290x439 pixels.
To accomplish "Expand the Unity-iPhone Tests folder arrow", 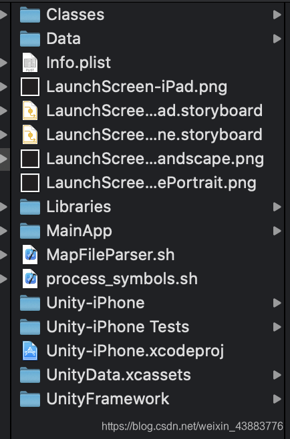I will click(277, 327).
